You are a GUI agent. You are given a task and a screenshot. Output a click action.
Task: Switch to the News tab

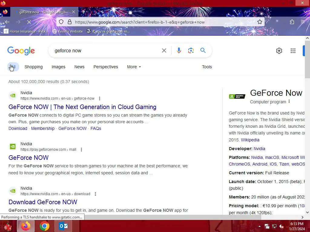pyautogui.click(x=79, y=67)
